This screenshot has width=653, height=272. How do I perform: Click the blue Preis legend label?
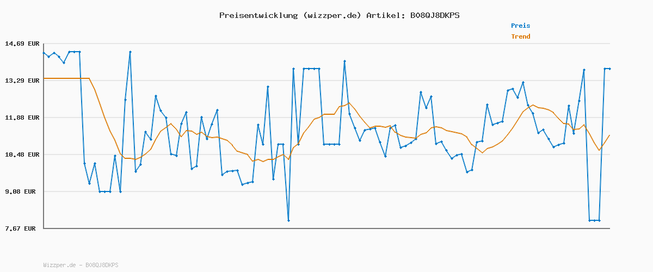pos(520,26)
